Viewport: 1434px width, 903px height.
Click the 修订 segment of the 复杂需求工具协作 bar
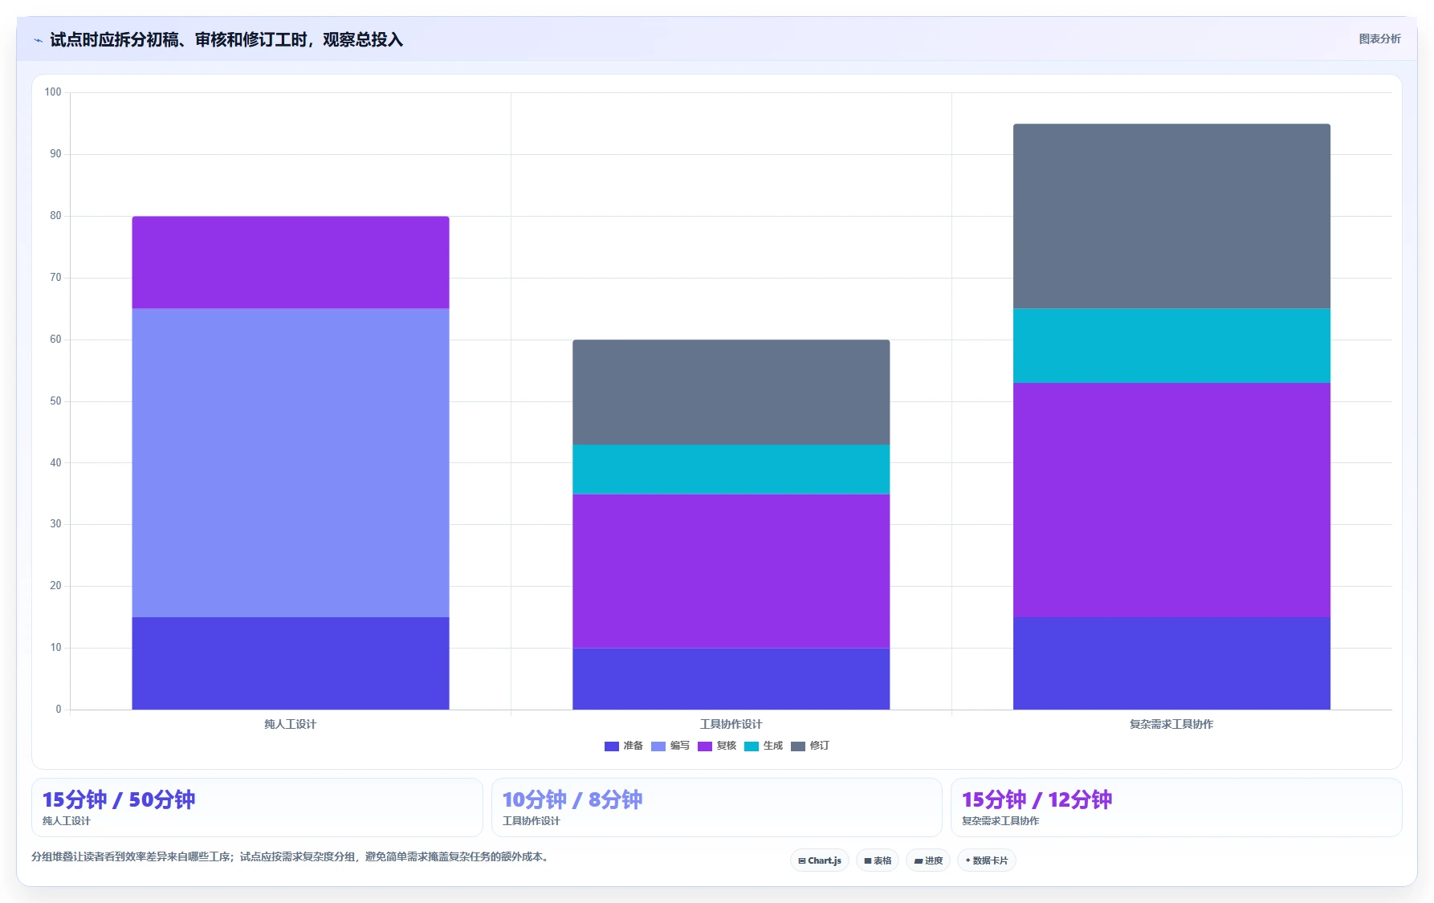pyautogui.click(x=1171, y=217)
